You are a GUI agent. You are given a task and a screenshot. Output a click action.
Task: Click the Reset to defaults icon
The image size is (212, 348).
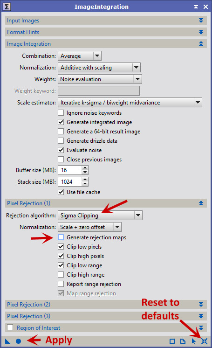[204, 341]
